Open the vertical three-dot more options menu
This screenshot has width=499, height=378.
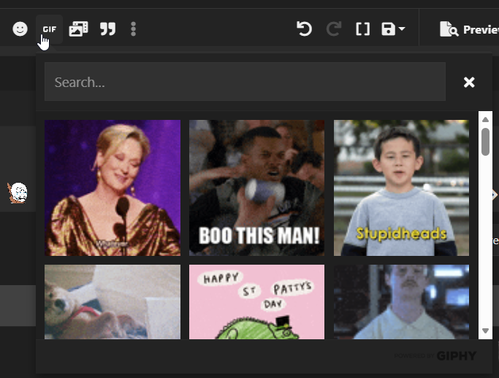pyautogui.click(x=134, y=29)
